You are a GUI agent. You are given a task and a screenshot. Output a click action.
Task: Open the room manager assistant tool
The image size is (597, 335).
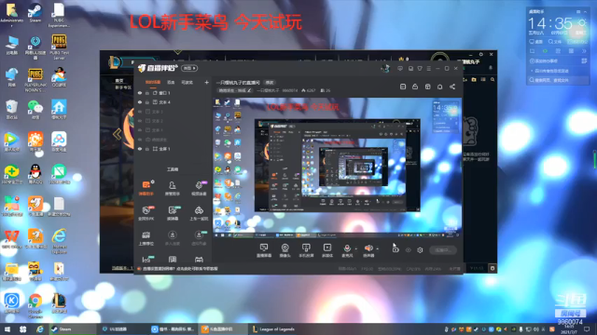(x=172, y=188)
